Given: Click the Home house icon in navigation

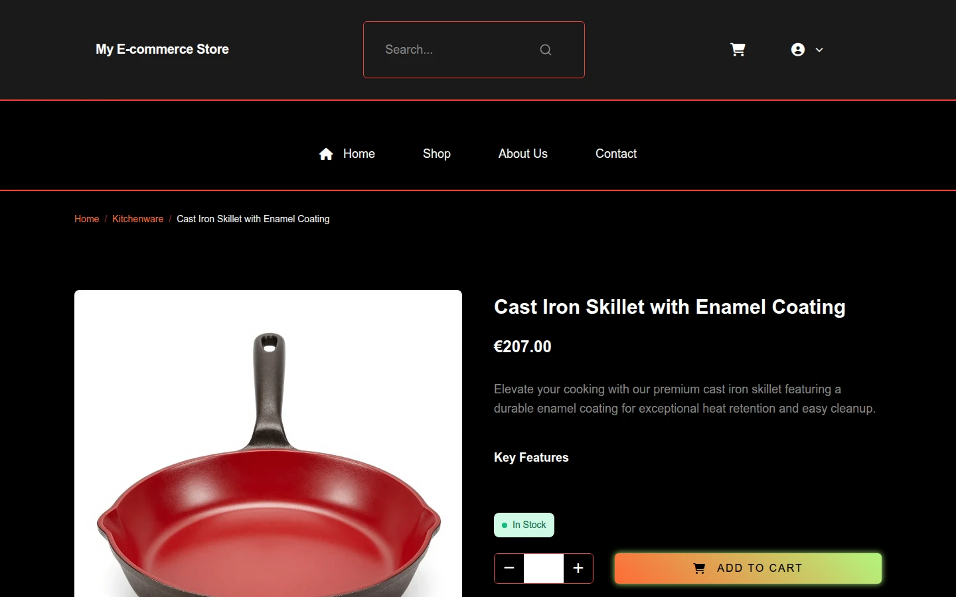Looking at the screenshot, I should pyautogui.click(x=326, y=154).
